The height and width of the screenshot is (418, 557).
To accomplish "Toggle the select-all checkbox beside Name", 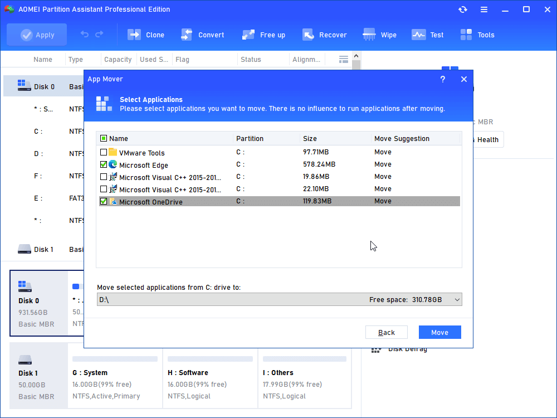I will 104,139.
